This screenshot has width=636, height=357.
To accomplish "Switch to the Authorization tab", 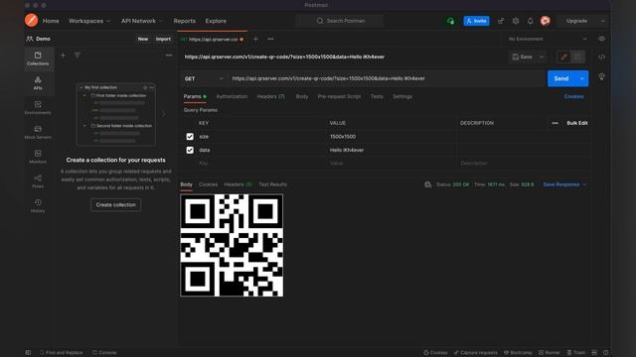I will [232, 96].
